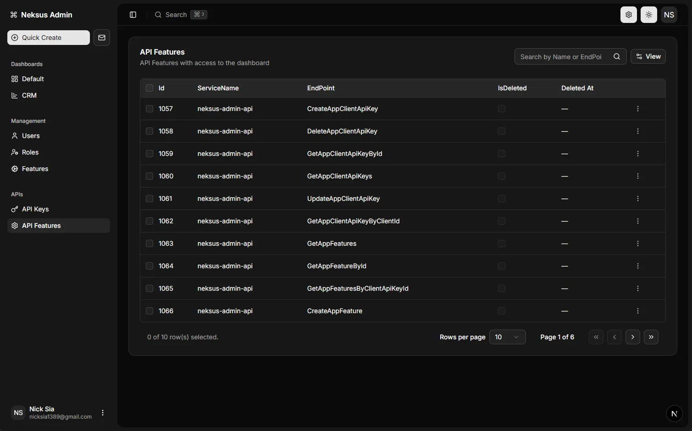This screenshot has height=431, width=692.
Task: Click the round N logo badge
Action: pos(674,414)
